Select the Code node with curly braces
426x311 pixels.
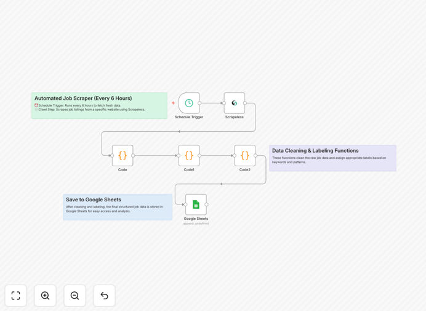click(x=123, y=155)
